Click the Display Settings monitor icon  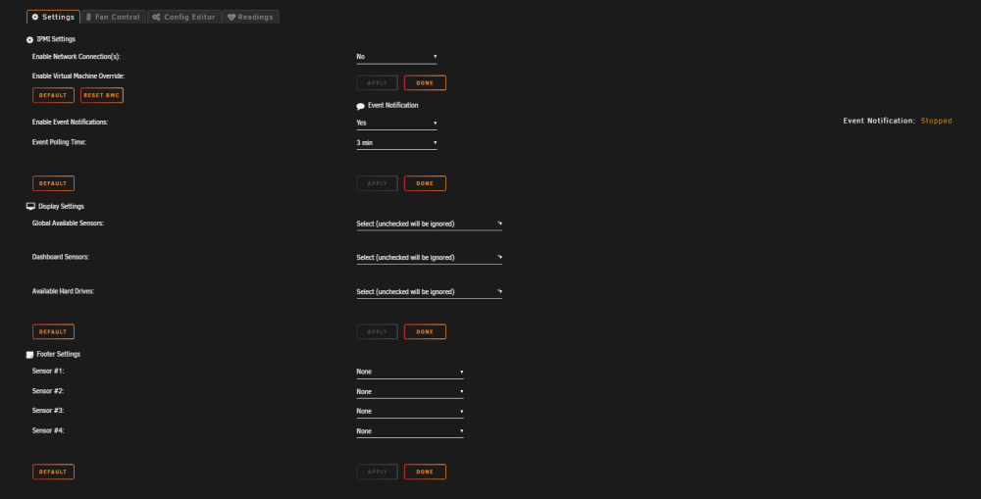pyautogui.click(x=30, y=206)
